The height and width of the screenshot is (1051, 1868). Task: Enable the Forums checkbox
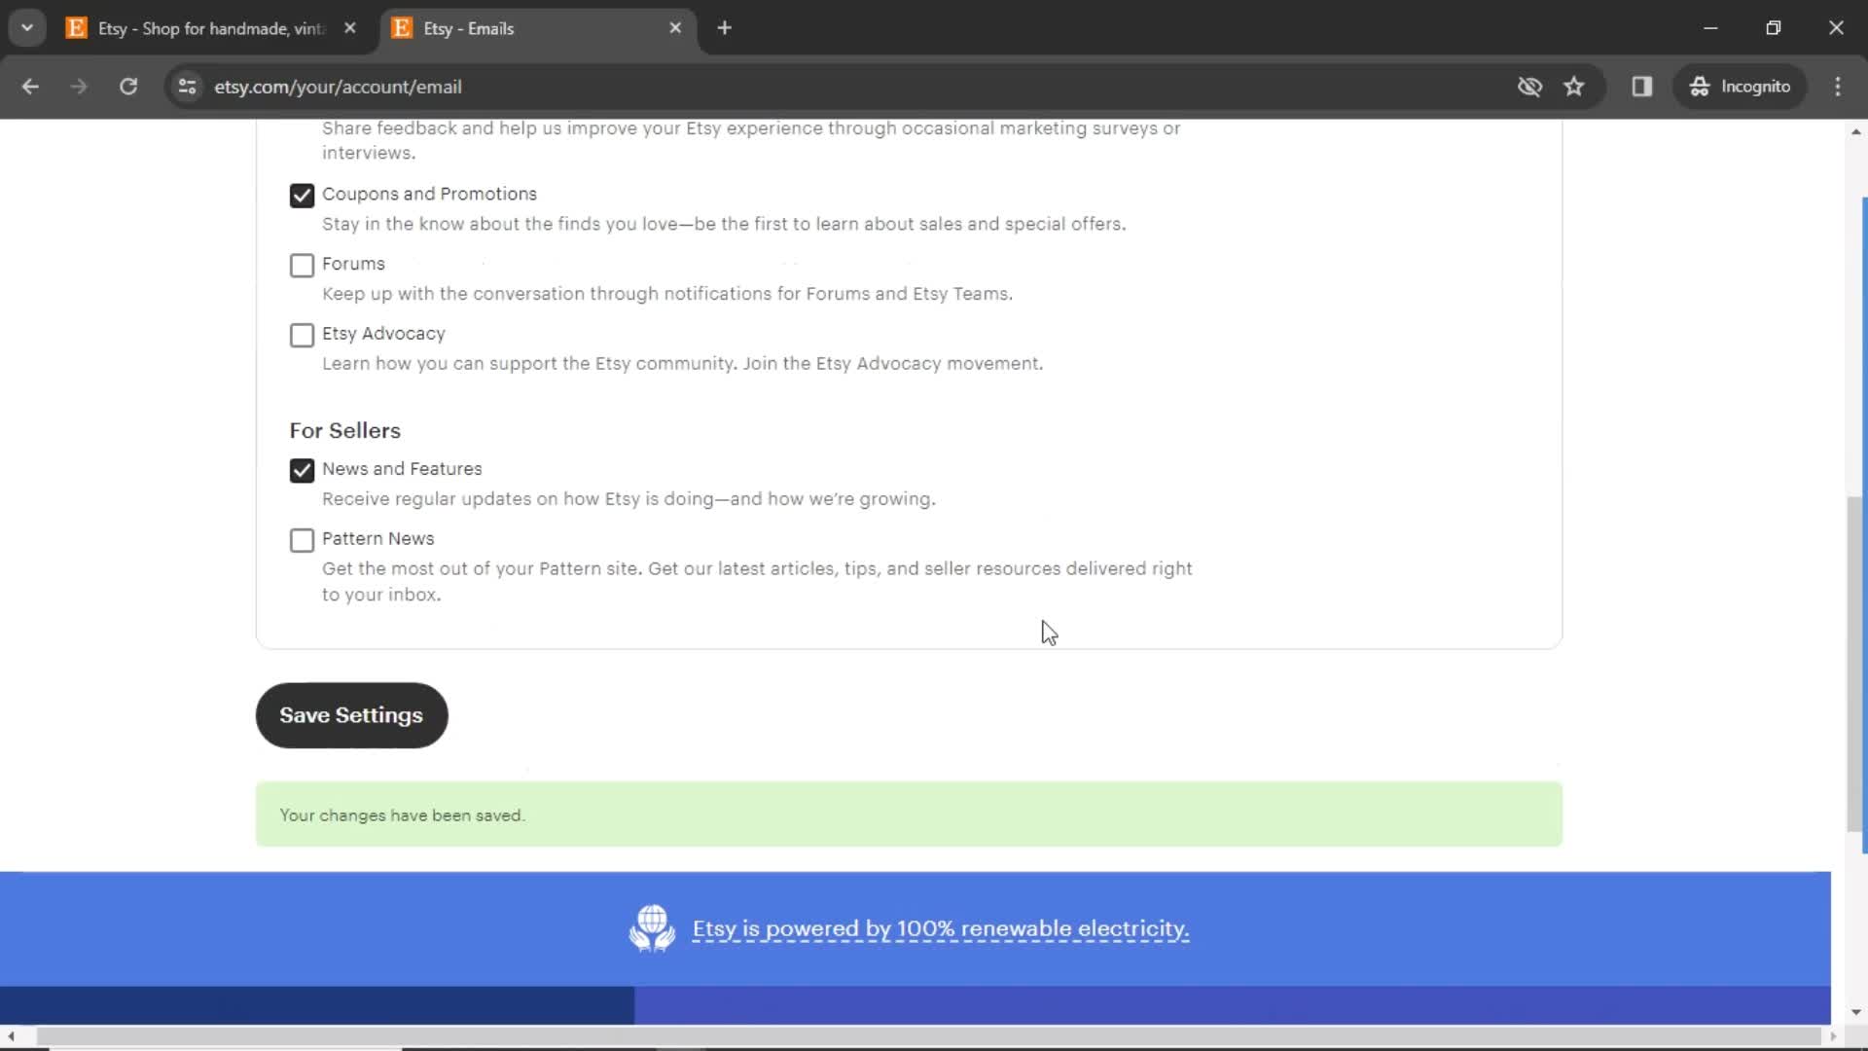point(302,265)
